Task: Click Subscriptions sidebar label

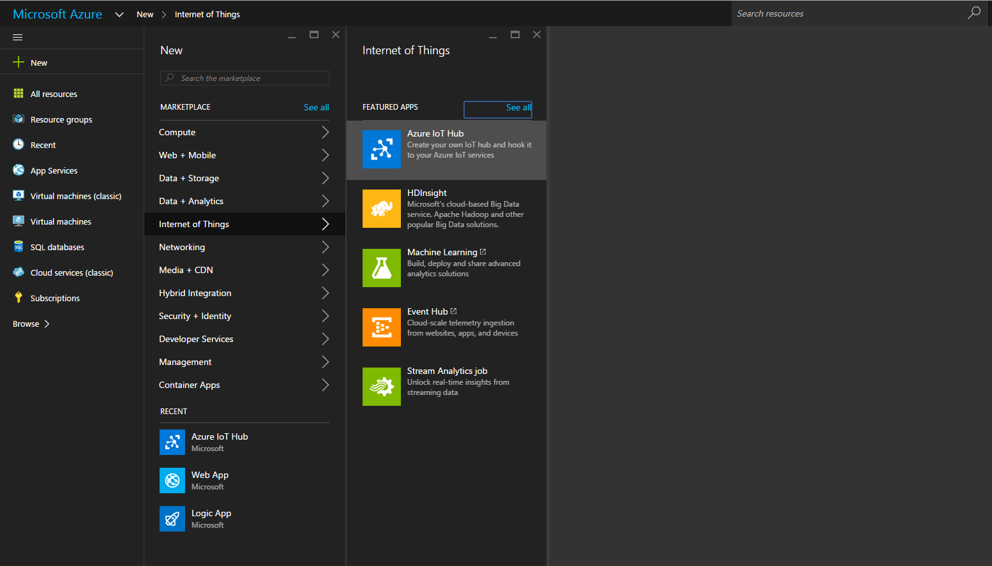Action: click(x=55, y=298)
